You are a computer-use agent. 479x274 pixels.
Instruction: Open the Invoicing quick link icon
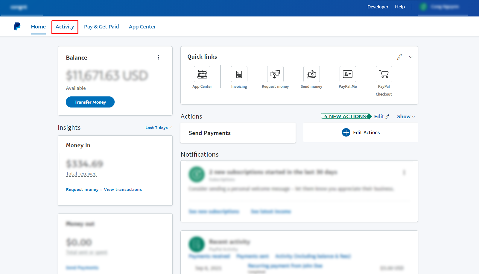pyautogui.click(x=239, y=74)
